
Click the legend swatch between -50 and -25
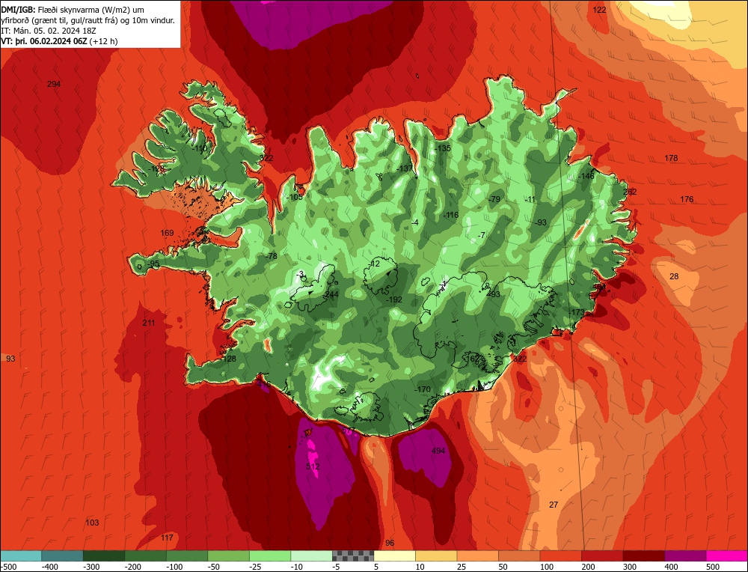tap(228, 556)
